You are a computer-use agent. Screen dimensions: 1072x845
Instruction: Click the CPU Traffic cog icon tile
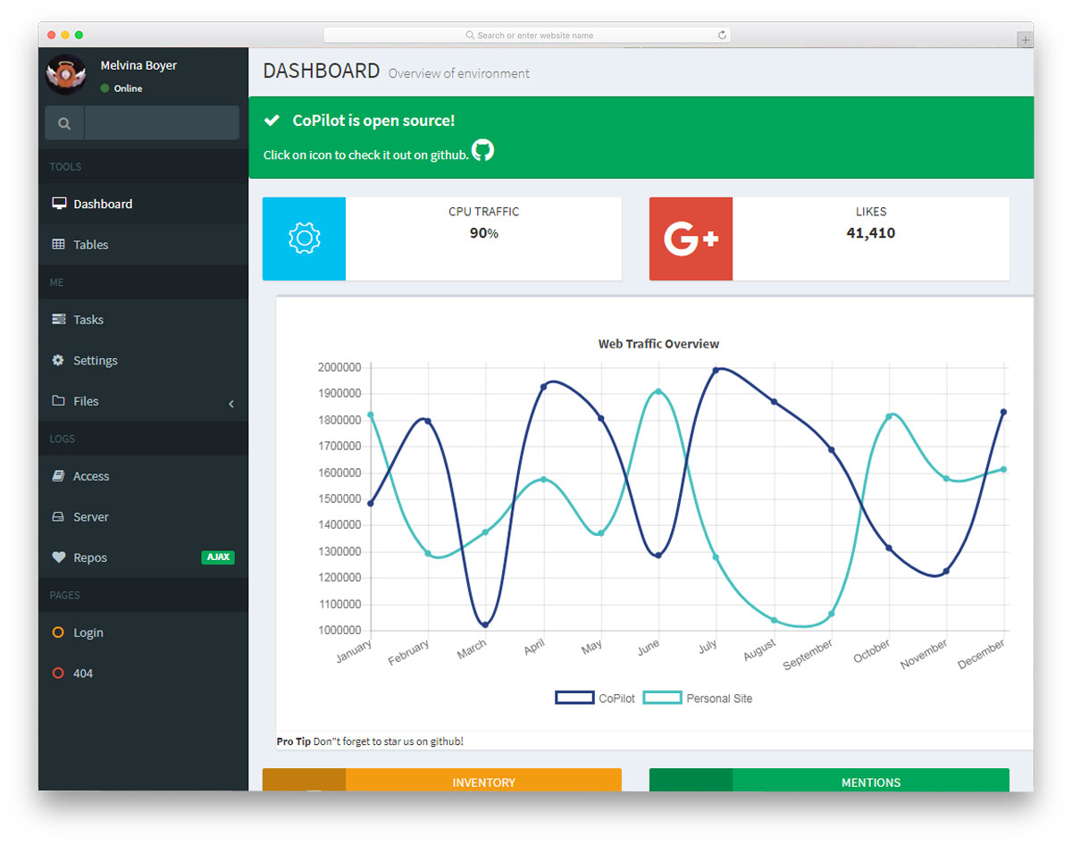(304, 238)
